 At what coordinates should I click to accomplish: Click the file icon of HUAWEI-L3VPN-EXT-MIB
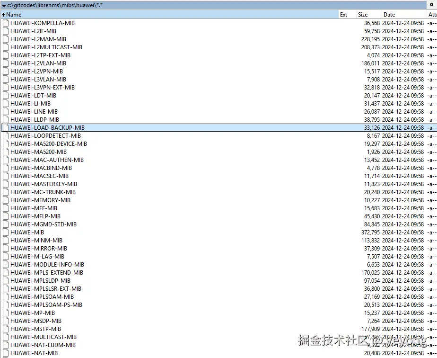[6, 87]
